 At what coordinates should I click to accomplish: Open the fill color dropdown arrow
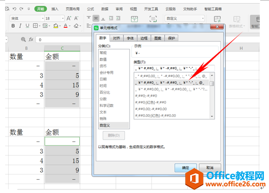tap(60, 26)
